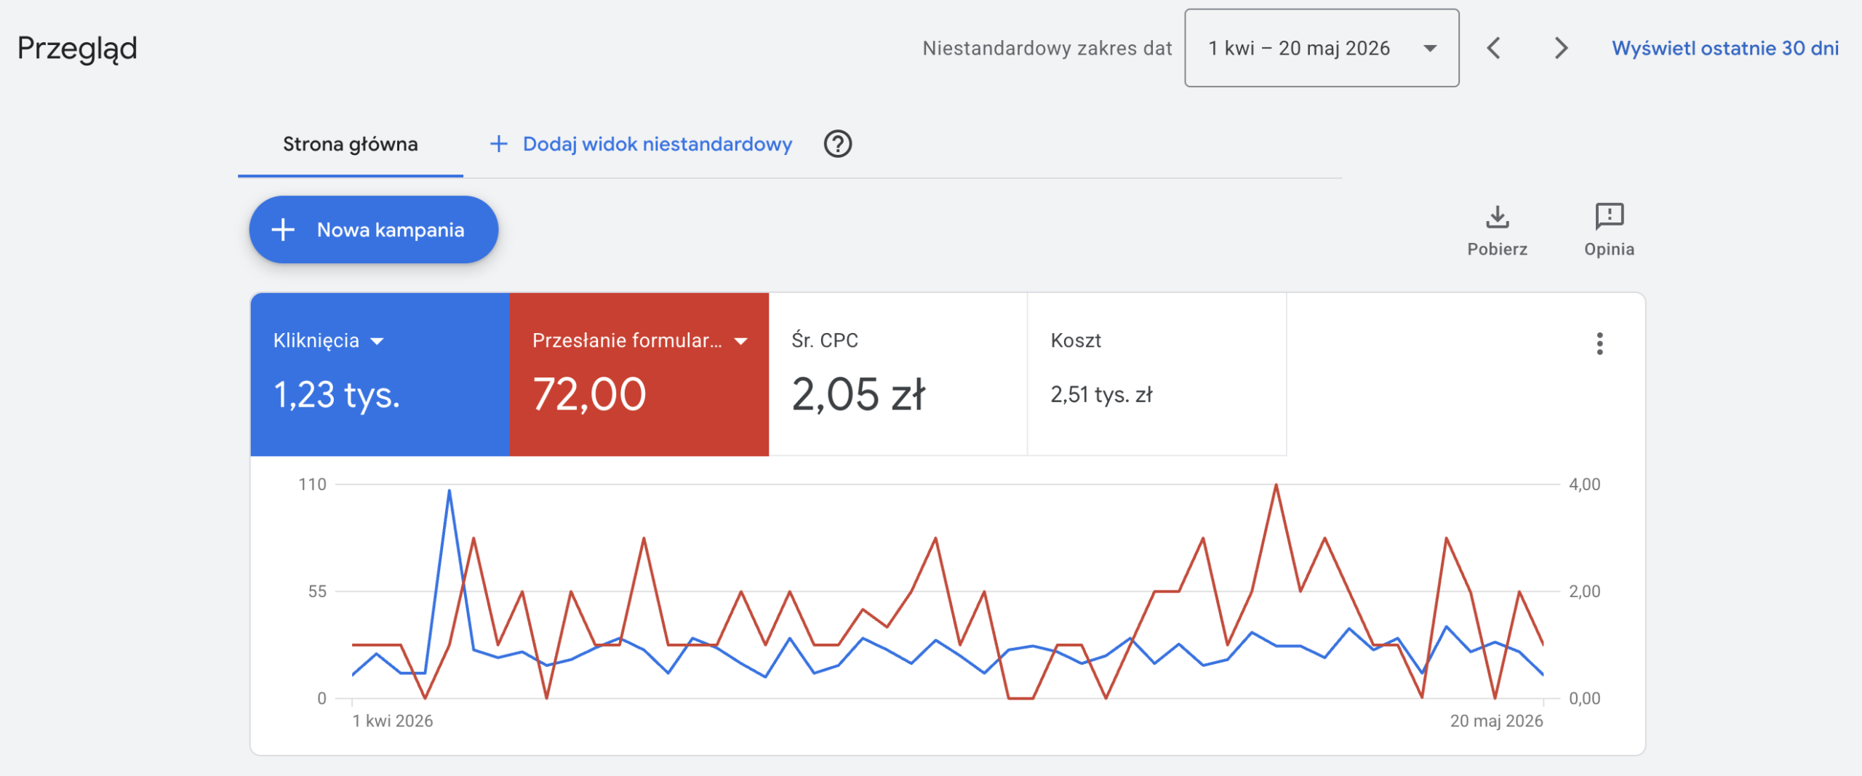Select the Koszt metric card
Viewport: 1862px width, 776px height.
pyautogui.click(x=1156, y=375)
